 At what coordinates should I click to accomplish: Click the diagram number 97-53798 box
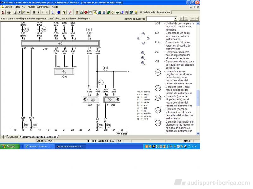pyautogui.click(x=122, y=133)
